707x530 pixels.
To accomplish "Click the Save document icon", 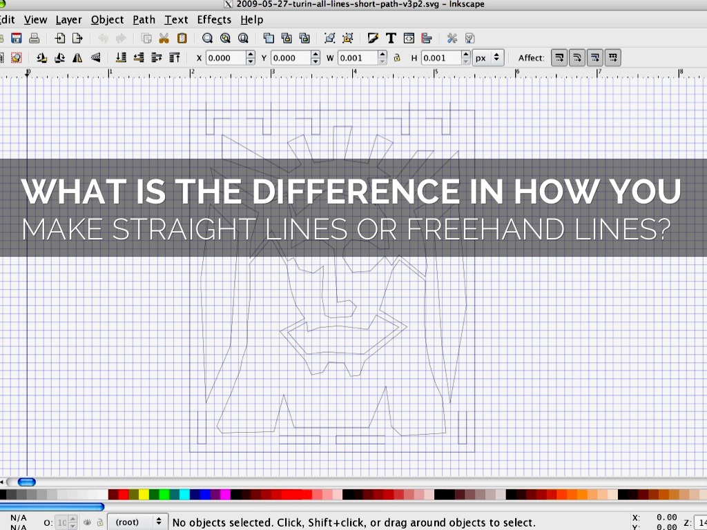I will [17, 39].
